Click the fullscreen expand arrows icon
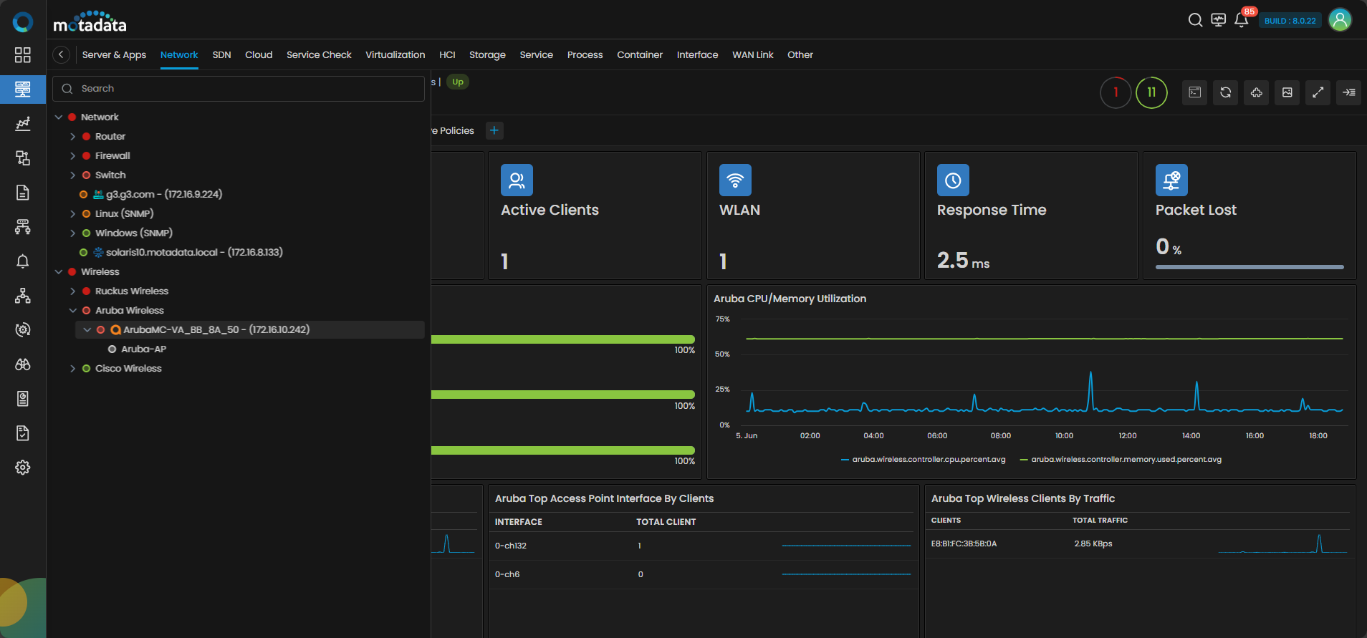This screenshot has height=638, width=1367. (x=1318, y=92)
